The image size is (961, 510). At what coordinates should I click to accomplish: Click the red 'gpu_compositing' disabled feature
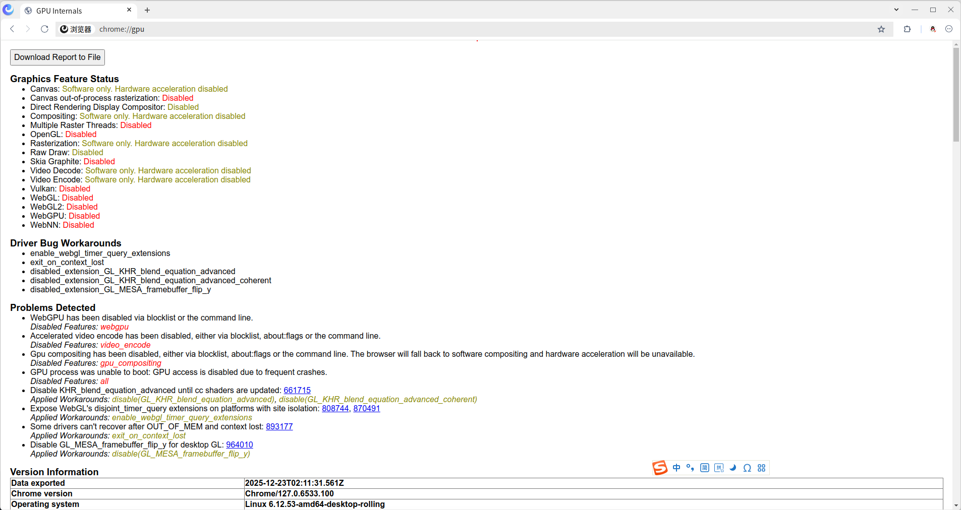click(131, 363)
